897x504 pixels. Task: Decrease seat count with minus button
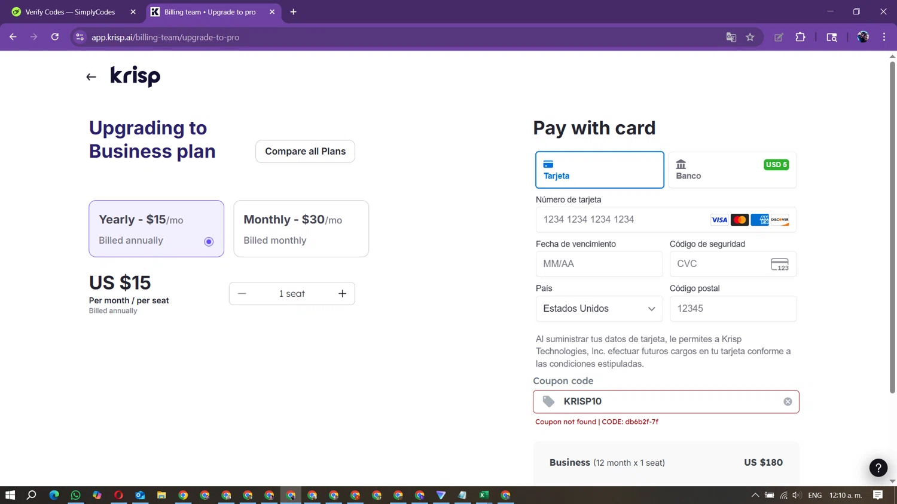point(242,294)
